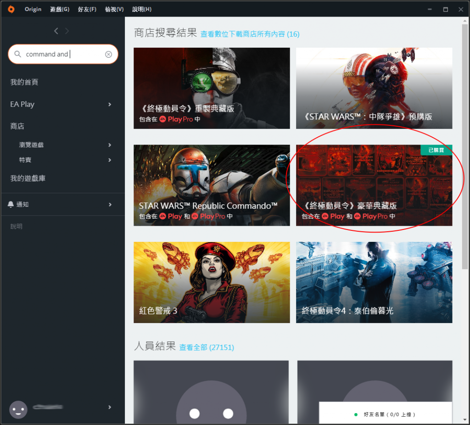Open the 說明(H) menu
The height and width of the screenshot is (425, 470).
click(142, 9)
